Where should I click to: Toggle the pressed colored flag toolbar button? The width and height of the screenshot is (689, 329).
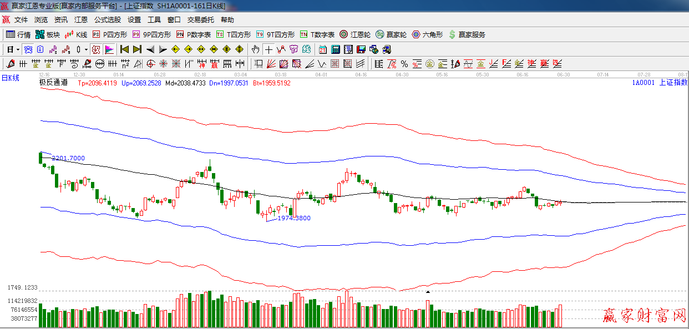(109, 49)
